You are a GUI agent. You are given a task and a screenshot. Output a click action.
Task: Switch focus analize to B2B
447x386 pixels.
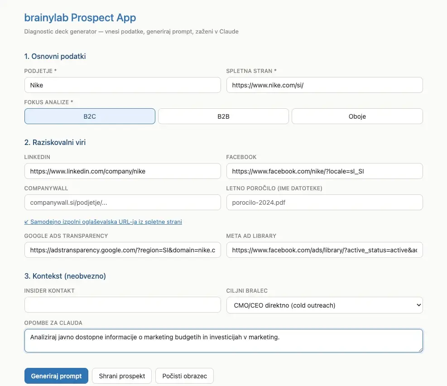(x=223, y=116)
